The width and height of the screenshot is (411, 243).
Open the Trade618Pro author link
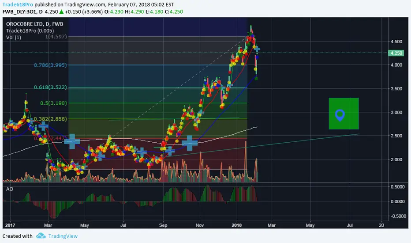tap(18, 4)
